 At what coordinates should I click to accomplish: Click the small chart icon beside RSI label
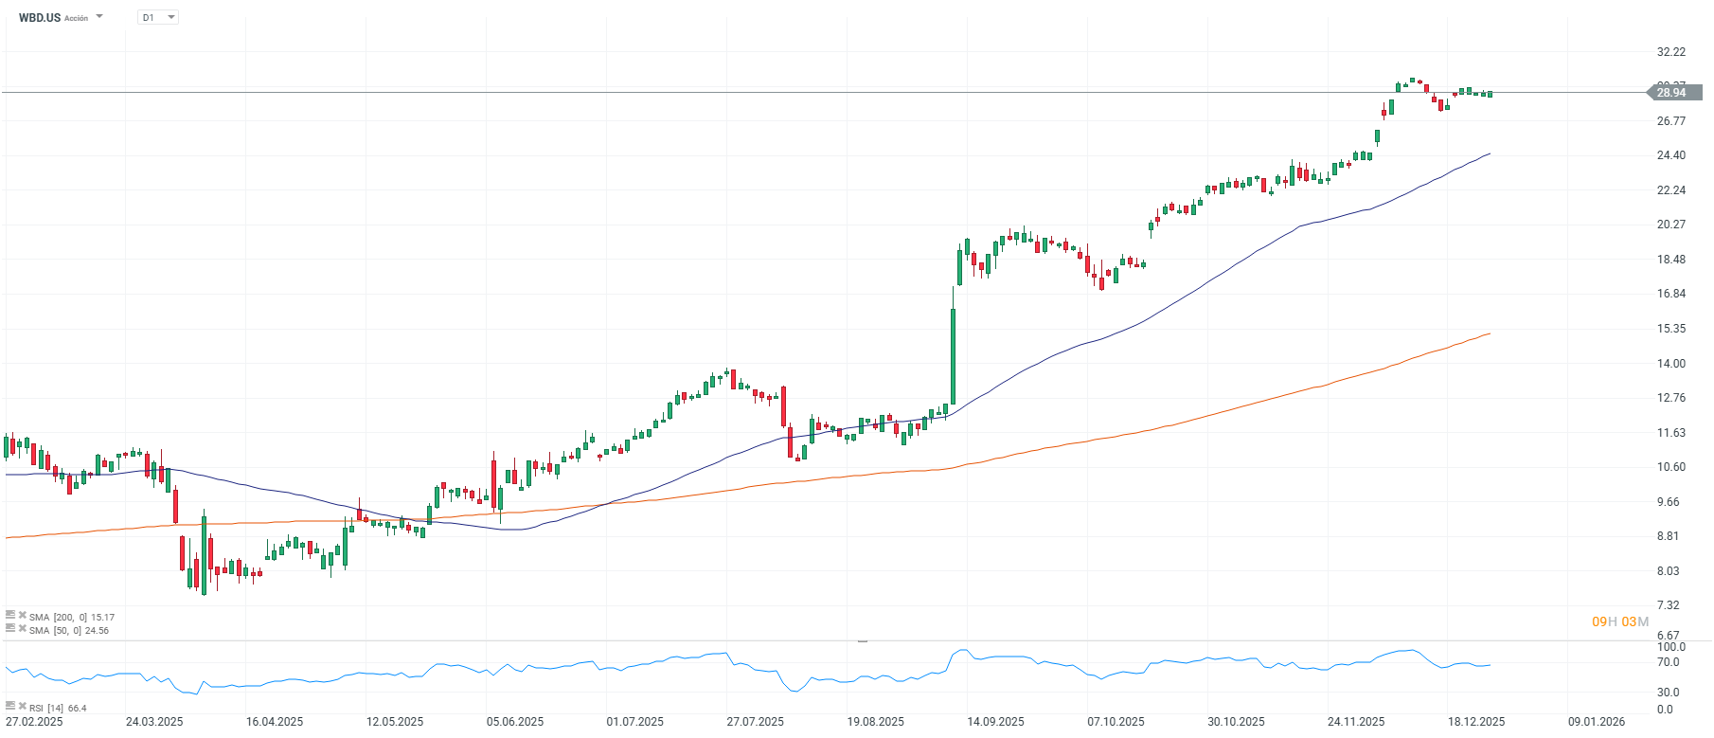tap(10, 707)
